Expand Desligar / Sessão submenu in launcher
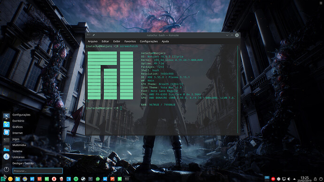 [x=37, y=163]
